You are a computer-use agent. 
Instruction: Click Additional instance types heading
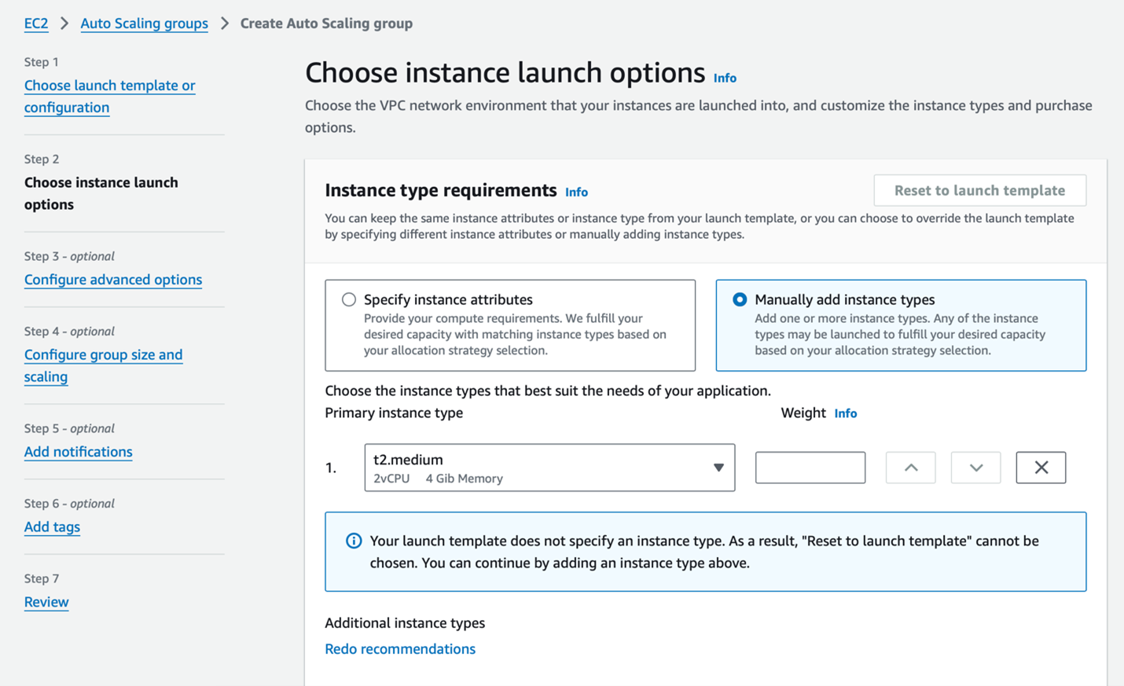[x=405, y=623]
